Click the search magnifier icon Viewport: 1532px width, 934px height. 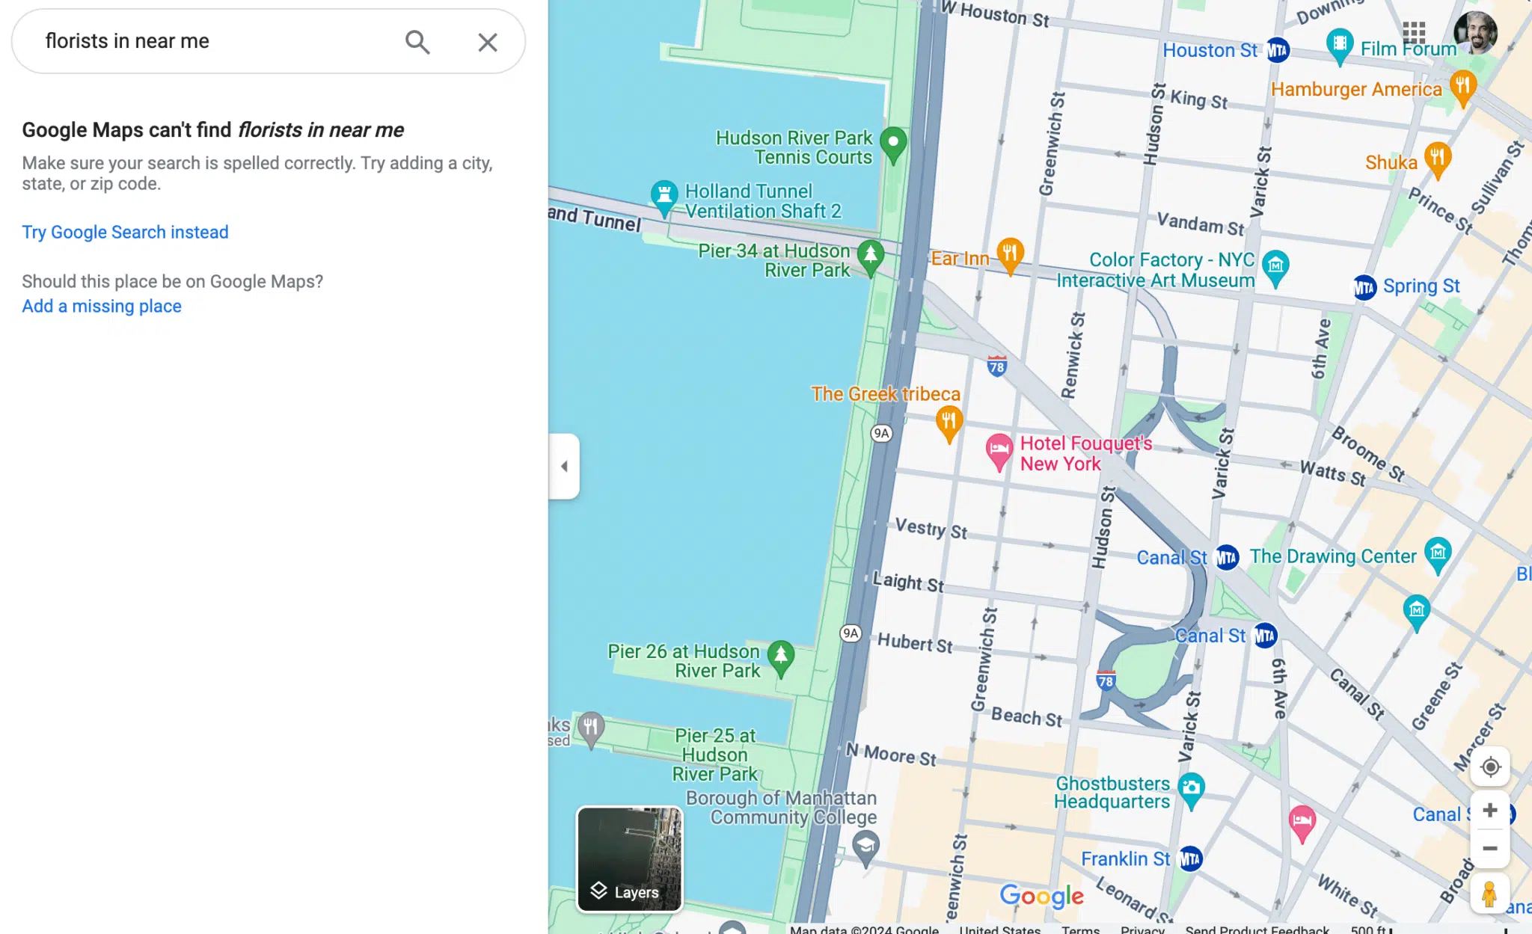[417, 42]
